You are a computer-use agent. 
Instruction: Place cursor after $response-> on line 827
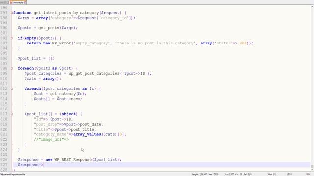click(x=43, y=165)
